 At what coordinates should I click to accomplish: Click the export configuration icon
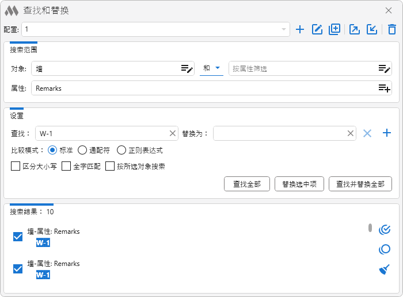click(355, 29)
